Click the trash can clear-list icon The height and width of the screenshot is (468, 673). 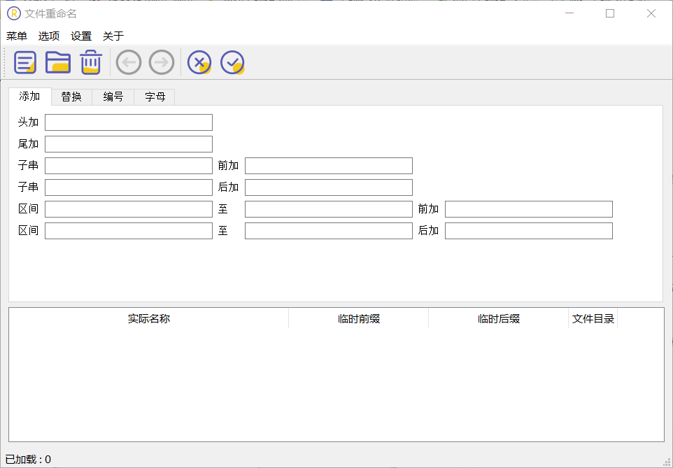91,63
